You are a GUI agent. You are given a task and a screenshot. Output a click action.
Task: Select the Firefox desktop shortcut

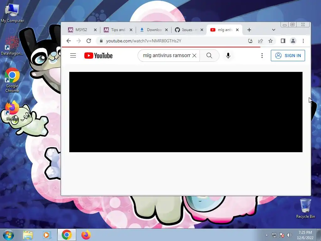(x=12, y=111)
